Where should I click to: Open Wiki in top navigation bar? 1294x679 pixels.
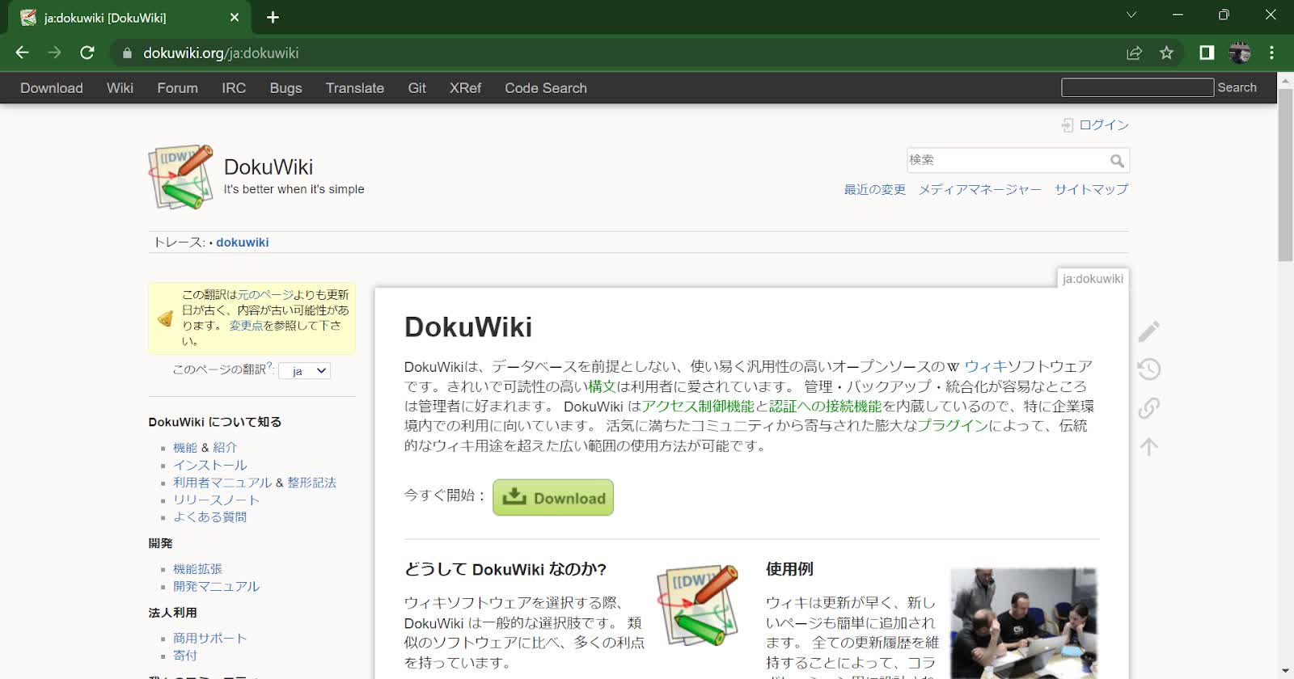120,88
